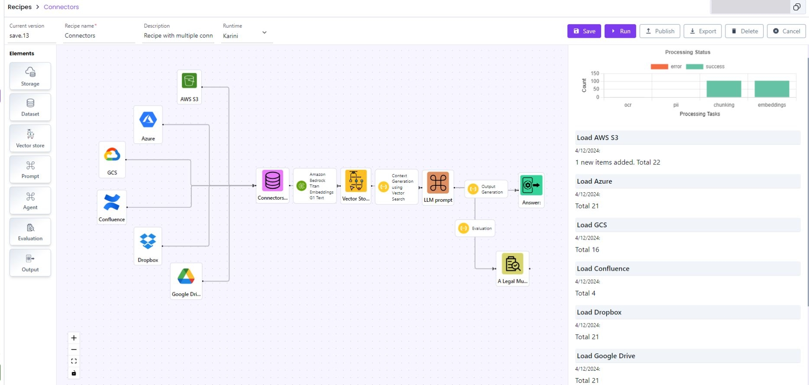Click the Load Dropbox status header
This screenshot has width=809, height=385.
pyautogui.click(x=688, y=312)
